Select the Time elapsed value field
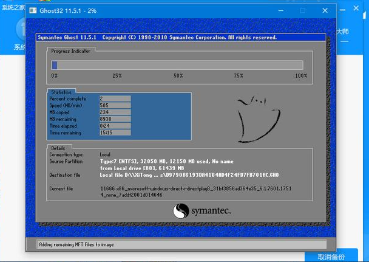The width and height of the screenshot is (369, 262). tap(114, 125)
